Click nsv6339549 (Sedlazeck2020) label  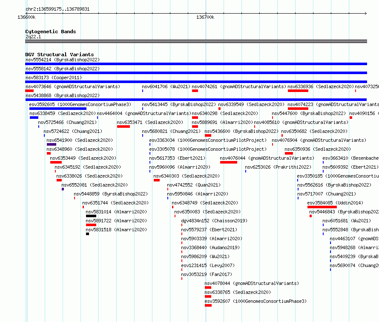251,104
